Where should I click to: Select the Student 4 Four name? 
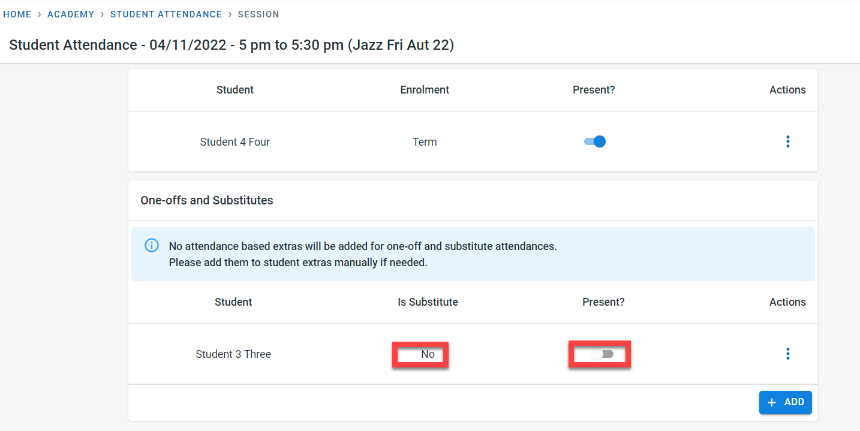pos(234,142)
